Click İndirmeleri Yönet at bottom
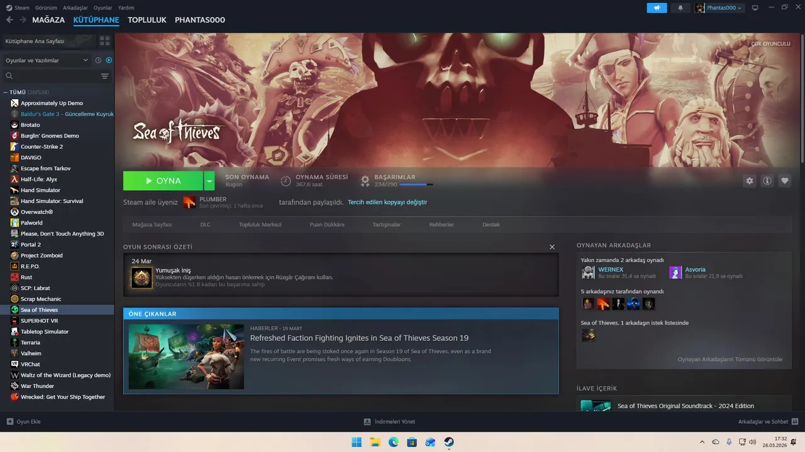 389,421
